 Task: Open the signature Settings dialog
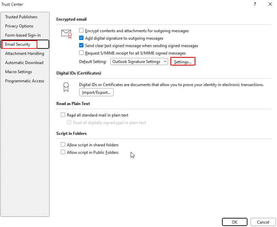(183, 62)
